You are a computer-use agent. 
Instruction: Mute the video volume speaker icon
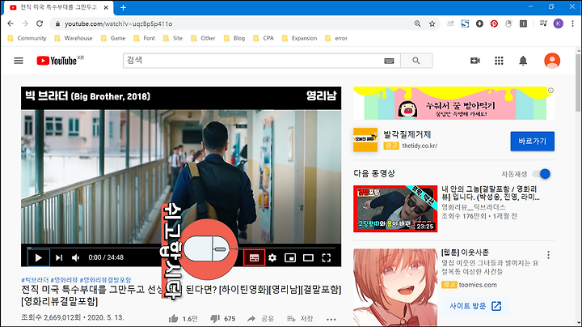pos(76,257)
